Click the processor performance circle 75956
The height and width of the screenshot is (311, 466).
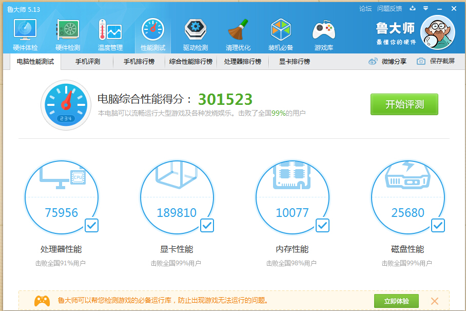(62, 197)
